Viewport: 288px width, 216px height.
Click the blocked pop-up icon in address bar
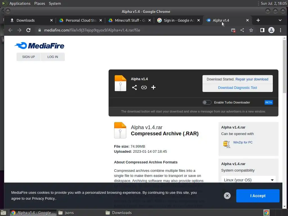tap(233, 30)
